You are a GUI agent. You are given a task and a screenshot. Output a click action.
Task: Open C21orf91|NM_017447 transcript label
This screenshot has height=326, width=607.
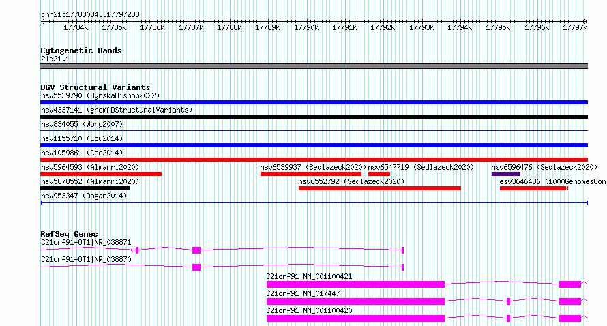tap(303, 293)
